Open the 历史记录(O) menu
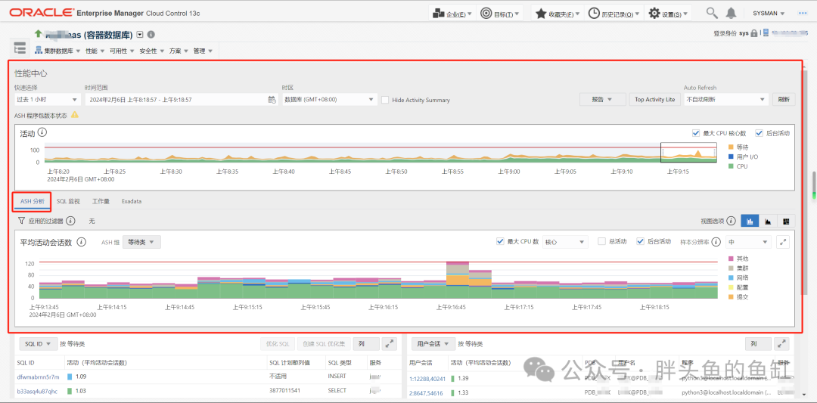The height and width of the screenshot is (403, 817). tap(615, 14)
